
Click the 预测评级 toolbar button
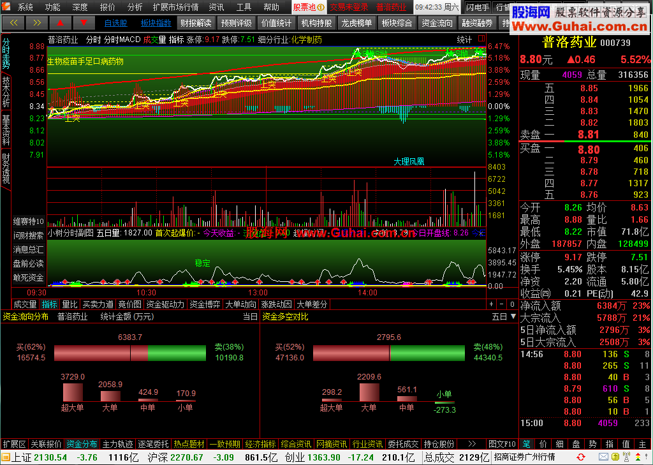pyautogui.click(x=236, y=24)
